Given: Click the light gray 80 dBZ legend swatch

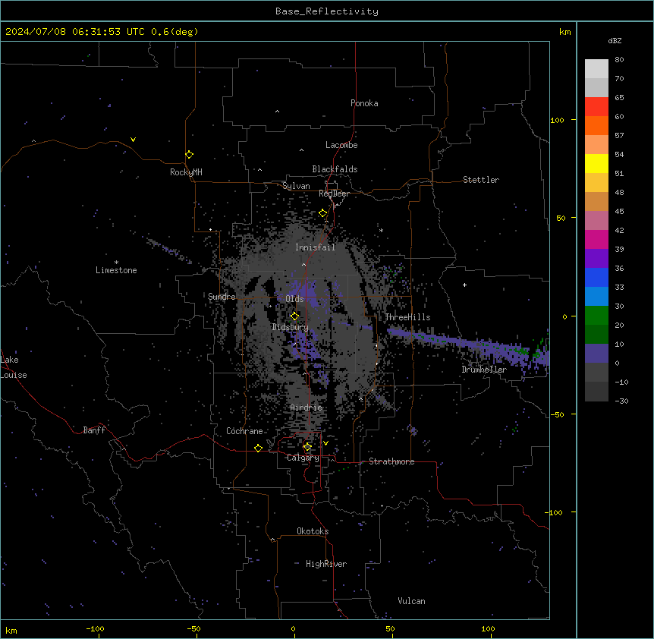Looking at the screenshot, I should pyautogui.click(x=596, y=69).
